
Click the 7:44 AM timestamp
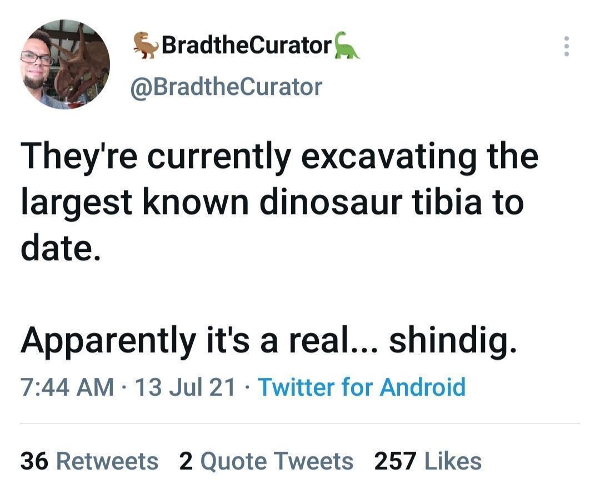click(67, 387)
